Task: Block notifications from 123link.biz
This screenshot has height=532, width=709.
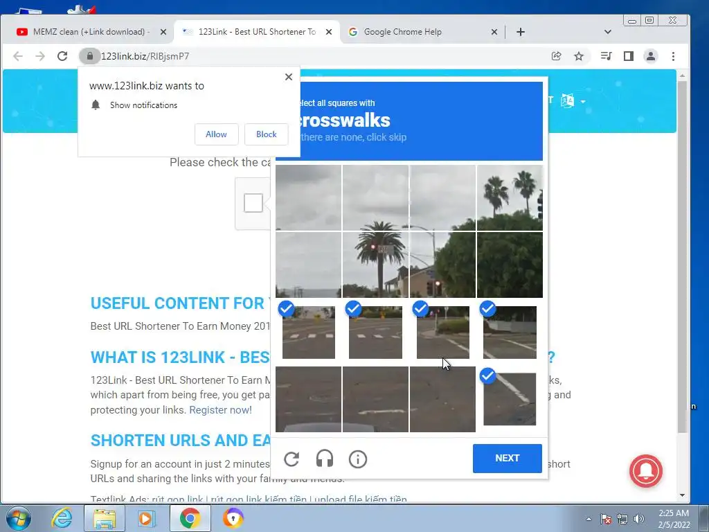Action: tap(267, 134)
